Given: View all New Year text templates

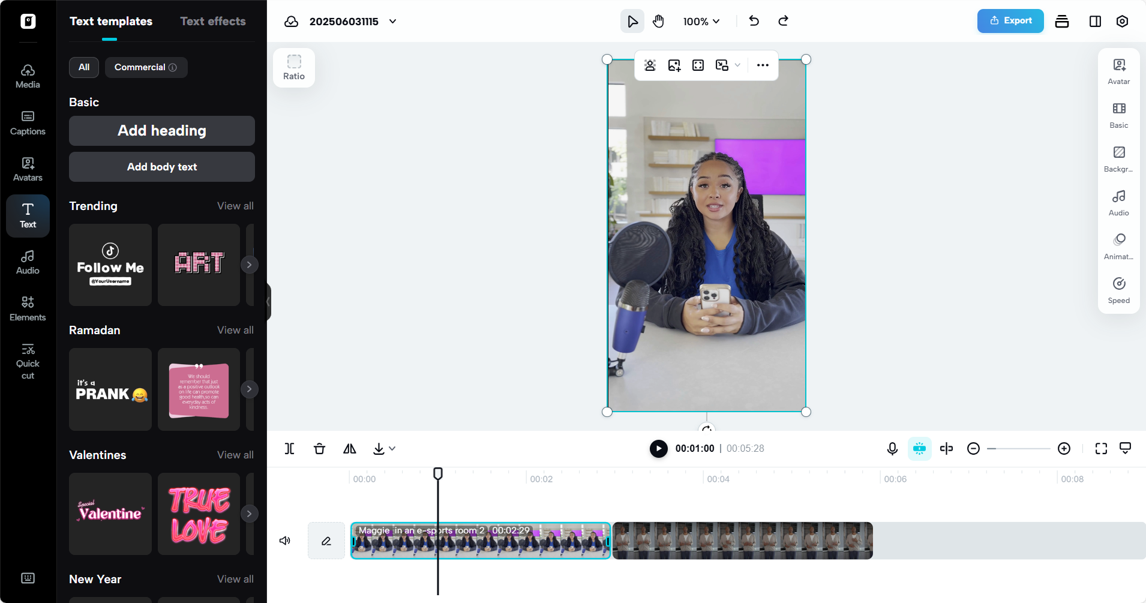Looking at the screenshot, I should click(235, 579).
